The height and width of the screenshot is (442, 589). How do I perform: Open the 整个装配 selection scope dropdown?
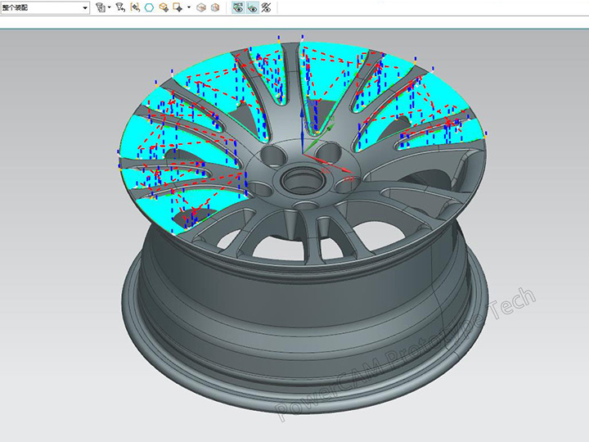[x=45, y=7]
